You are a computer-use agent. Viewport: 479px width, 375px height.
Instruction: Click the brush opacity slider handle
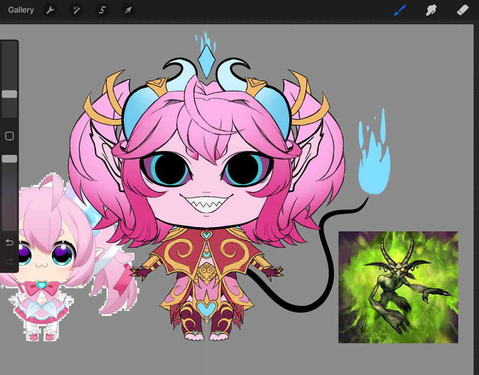pyautogui.click(x=9, y=159)
